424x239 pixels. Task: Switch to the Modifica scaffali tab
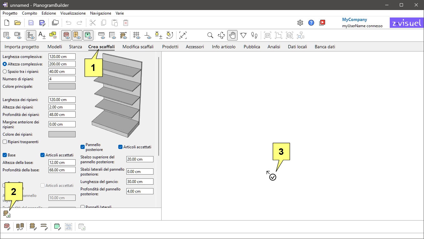tap(138, 47)
